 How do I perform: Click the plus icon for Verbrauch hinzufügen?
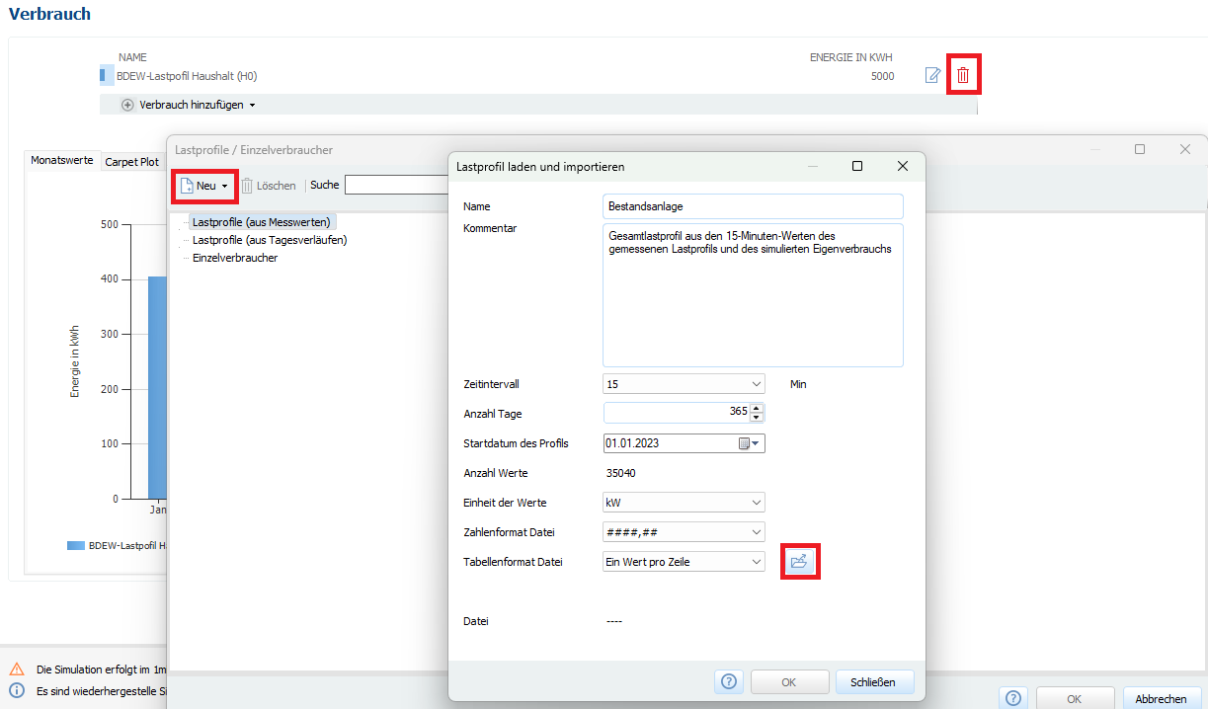tap(127, 105)
